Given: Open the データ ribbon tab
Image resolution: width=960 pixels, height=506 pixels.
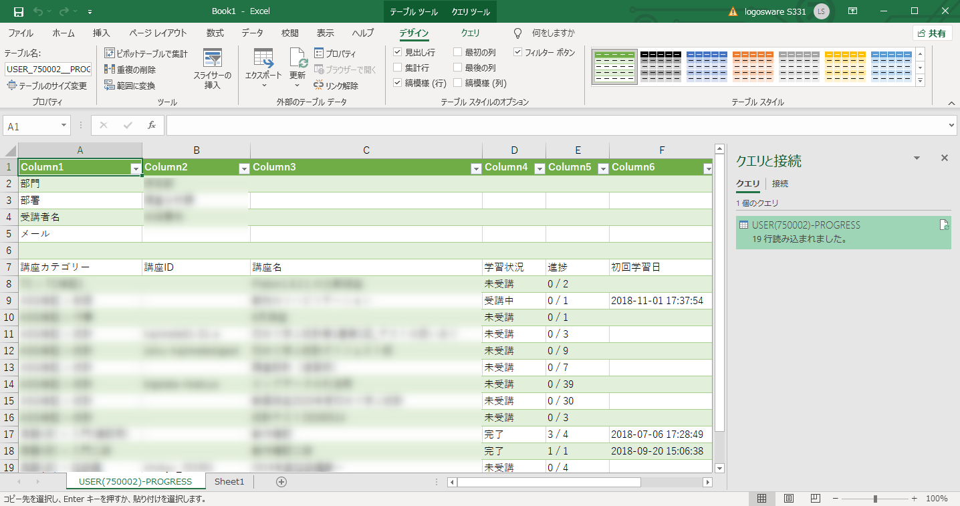Looking at the screenshot, I should pos(253,33).
